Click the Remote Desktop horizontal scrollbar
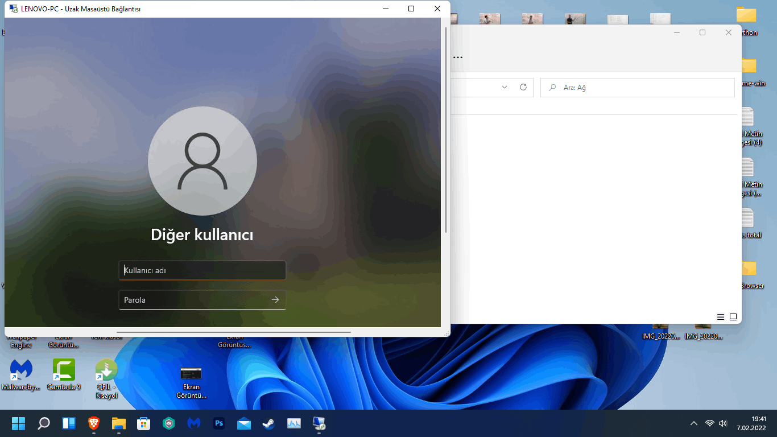Viewport: 777px width, 437px height. click(234, 332)
